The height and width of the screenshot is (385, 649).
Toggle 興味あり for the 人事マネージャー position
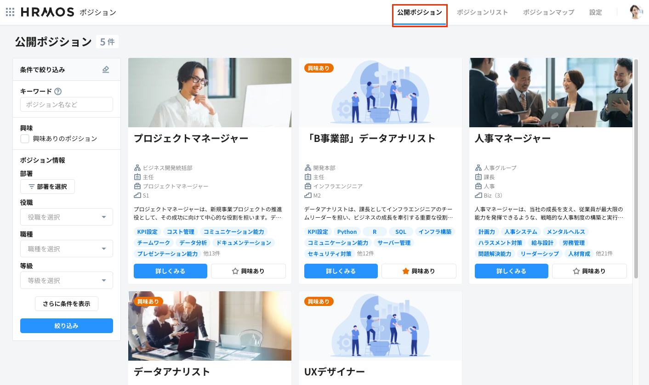589,271
